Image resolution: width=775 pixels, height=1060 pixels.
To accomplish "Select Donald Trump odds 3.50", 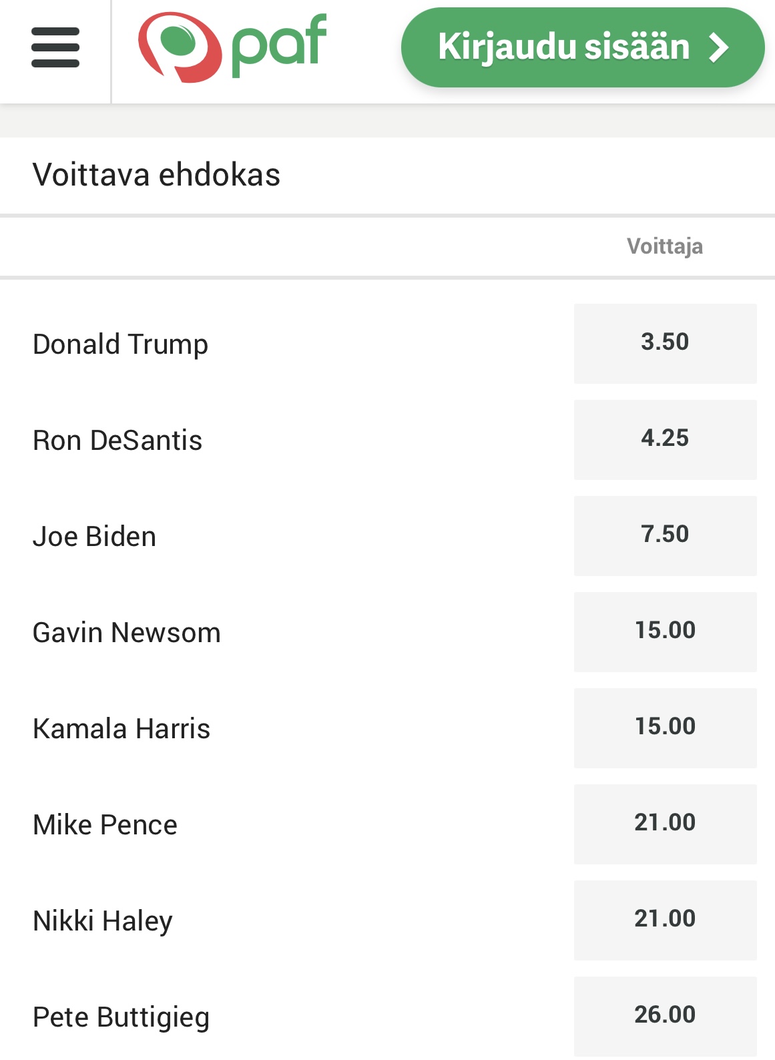I will coord(665,343).
